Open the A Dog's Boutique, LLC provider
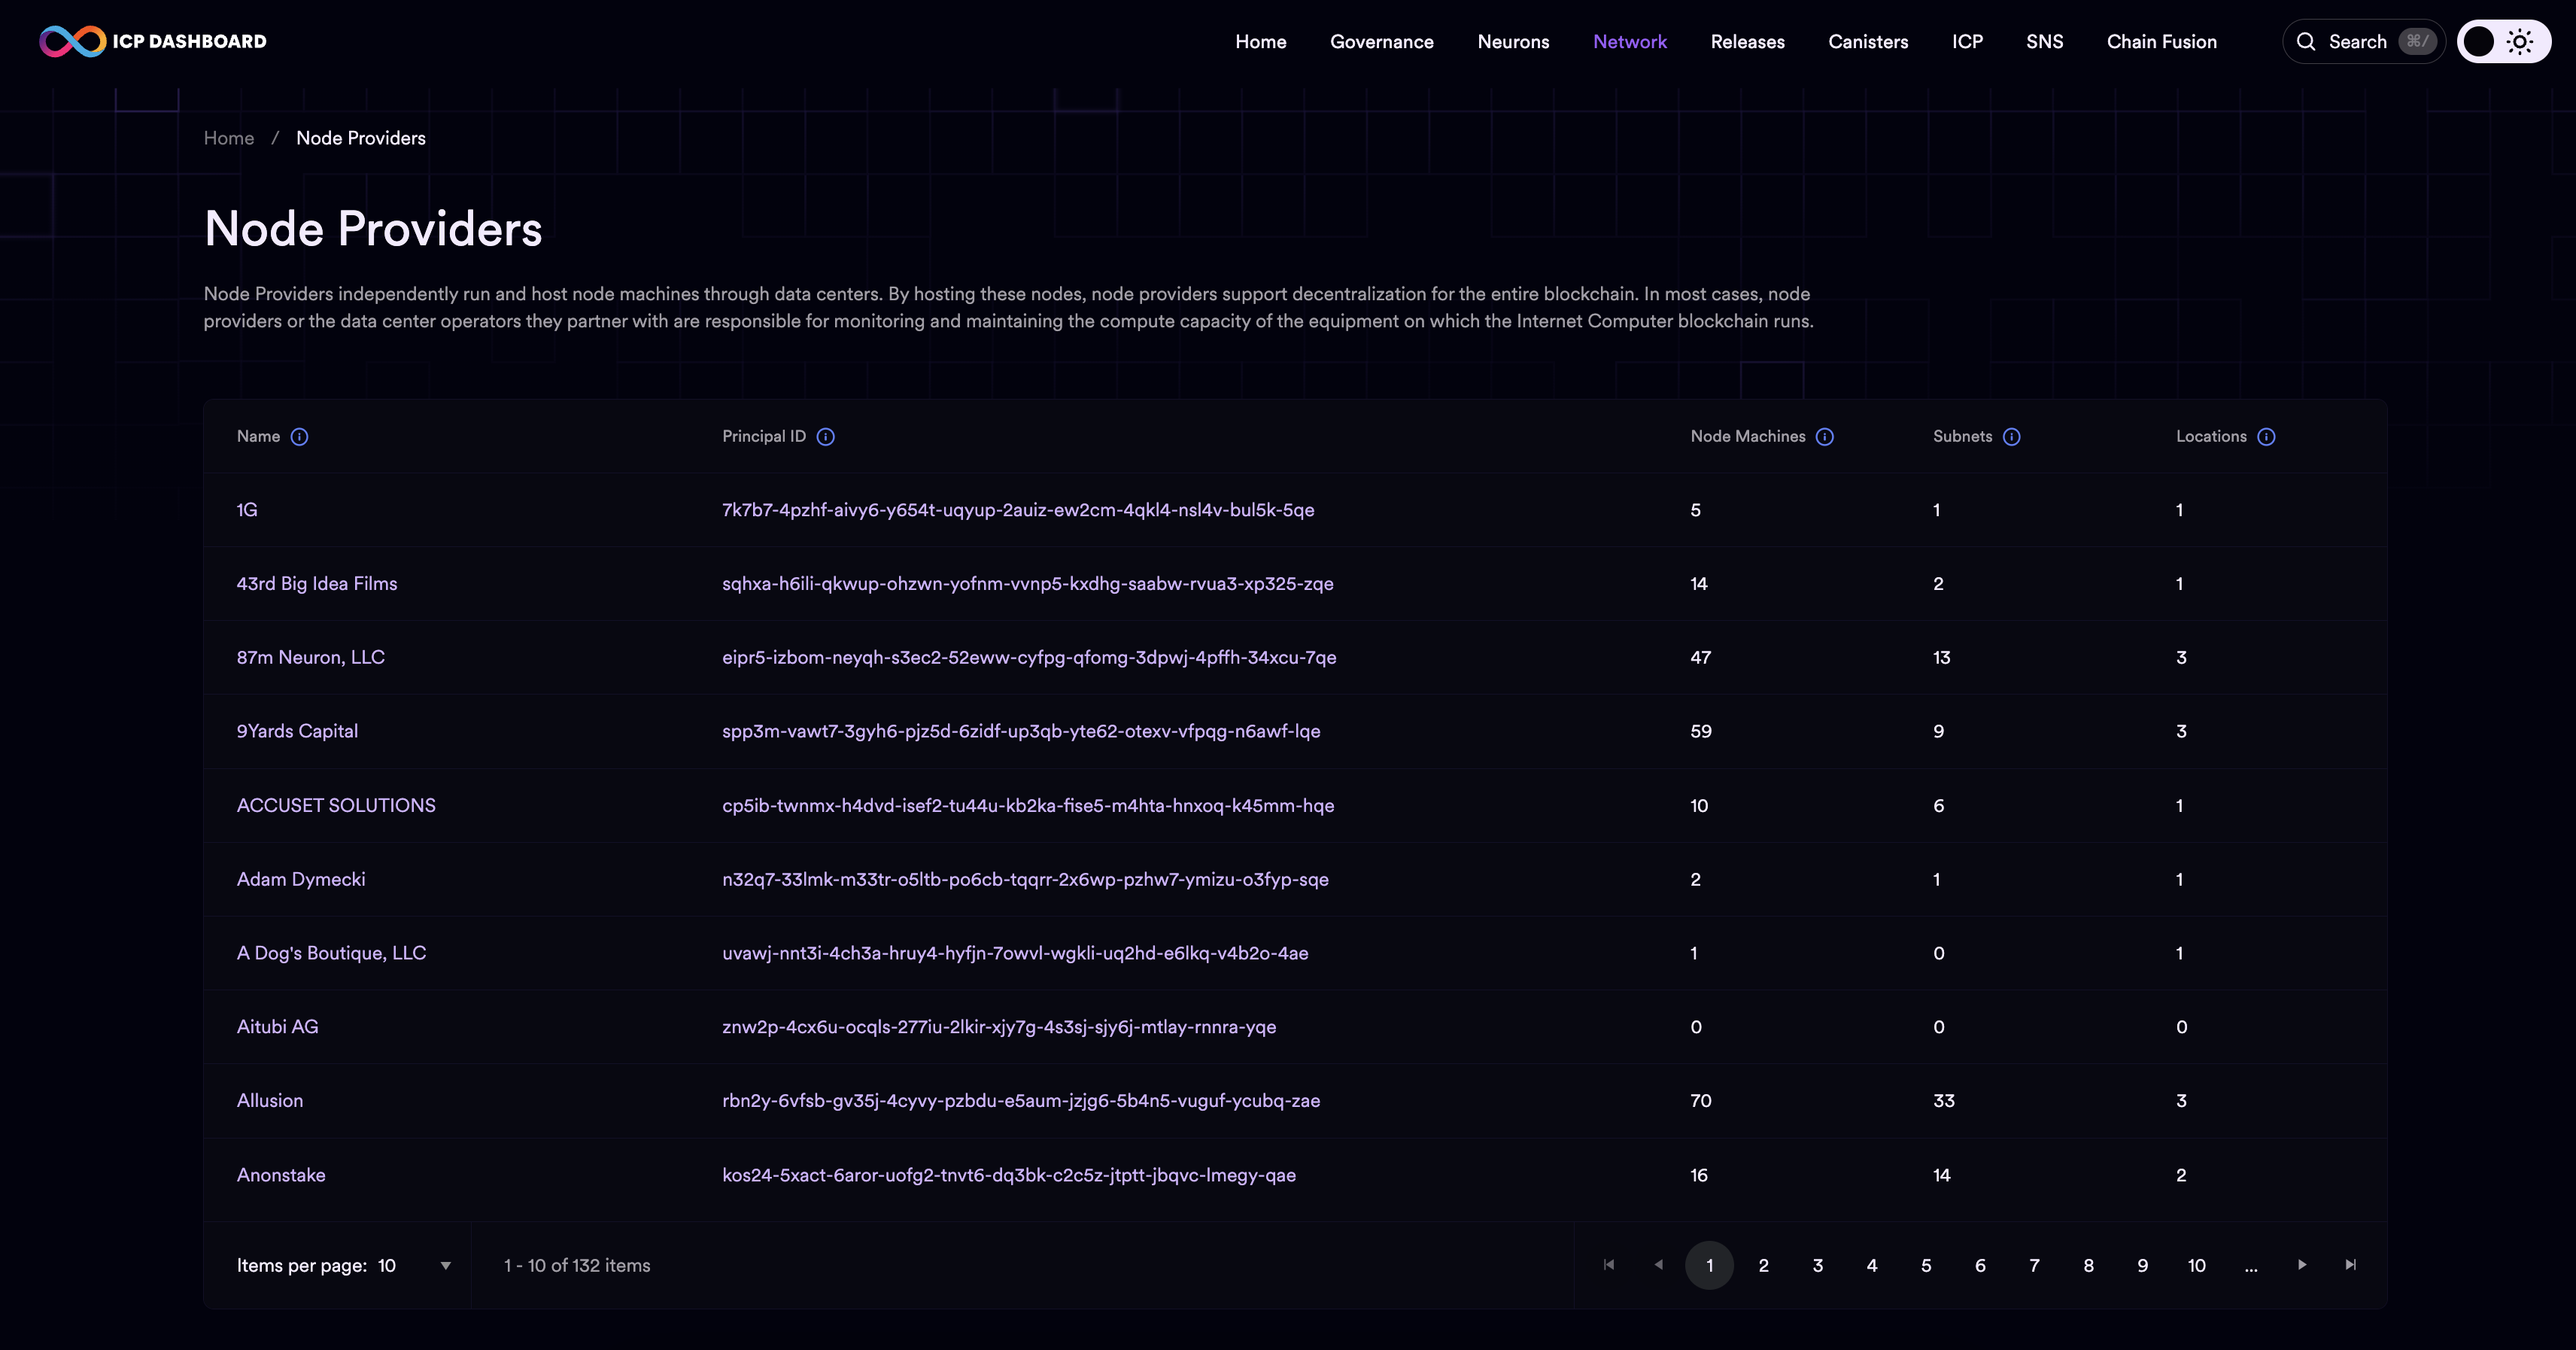The width and height of the screenshot is (2576, 1350). 331,954
